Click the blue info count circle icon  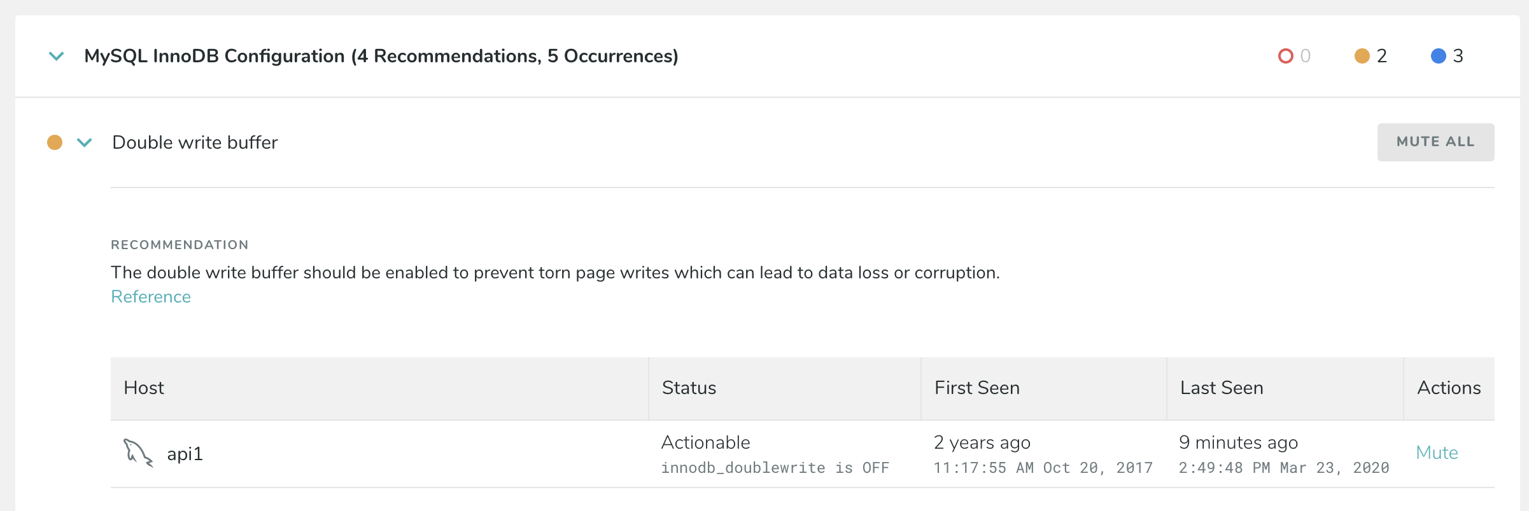pos(1438,56)
